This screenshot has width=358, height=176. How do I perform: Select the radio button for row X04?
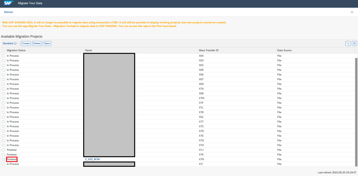[x=3, y=56]
